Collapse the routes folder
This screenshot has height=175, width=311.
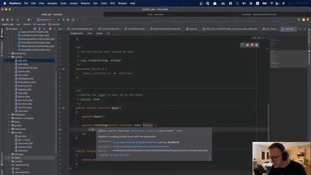tap(9, 133)
